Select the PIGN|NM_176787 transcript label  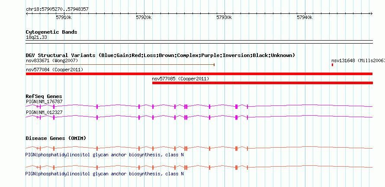44,101
